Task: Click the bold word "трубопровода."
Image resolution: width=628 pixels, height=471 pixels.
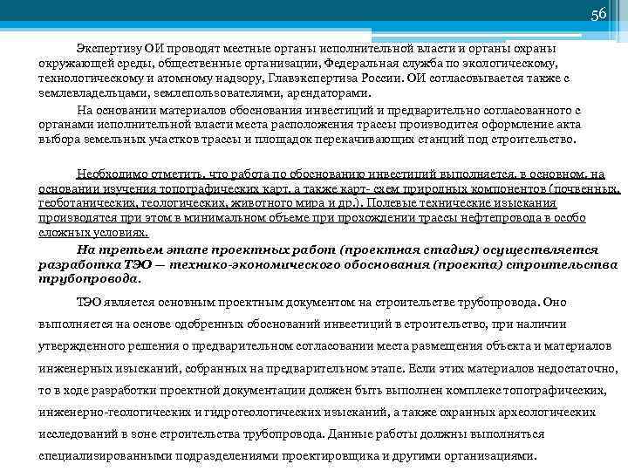Action: pos(90,279)
